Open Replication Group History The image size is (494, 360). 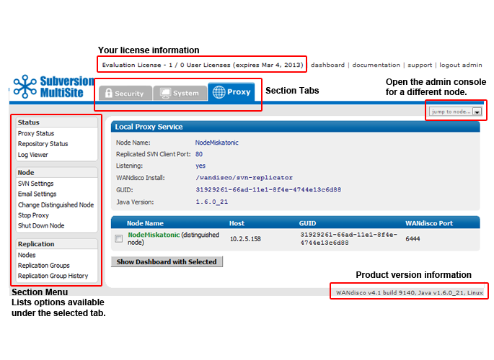point(53,276)
